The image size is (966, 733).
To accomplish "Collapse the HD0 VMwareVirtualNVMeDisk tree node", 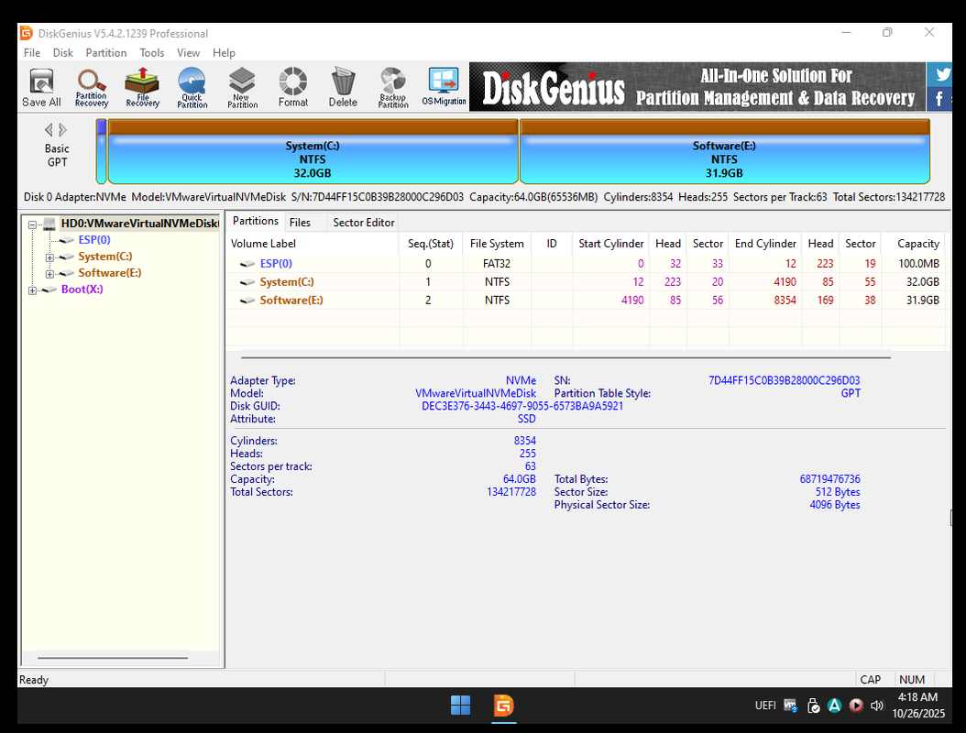I will pyautogui.click(x=33, y=224).
